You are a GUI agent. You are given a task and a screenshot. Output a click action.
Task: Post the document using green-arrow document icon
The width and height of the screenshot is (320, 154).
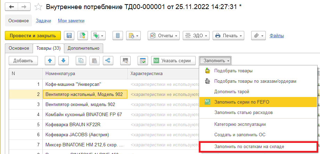pos(83,36)
